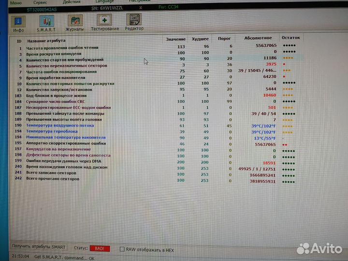Select row Всего прочитано секторов
This screenshot has width=348, height=261.
157,180
